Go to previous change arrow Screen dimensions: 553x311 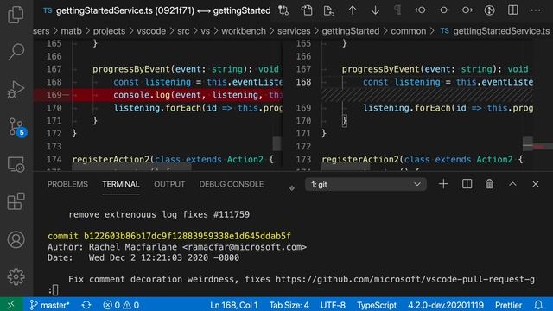click(353, 10)
